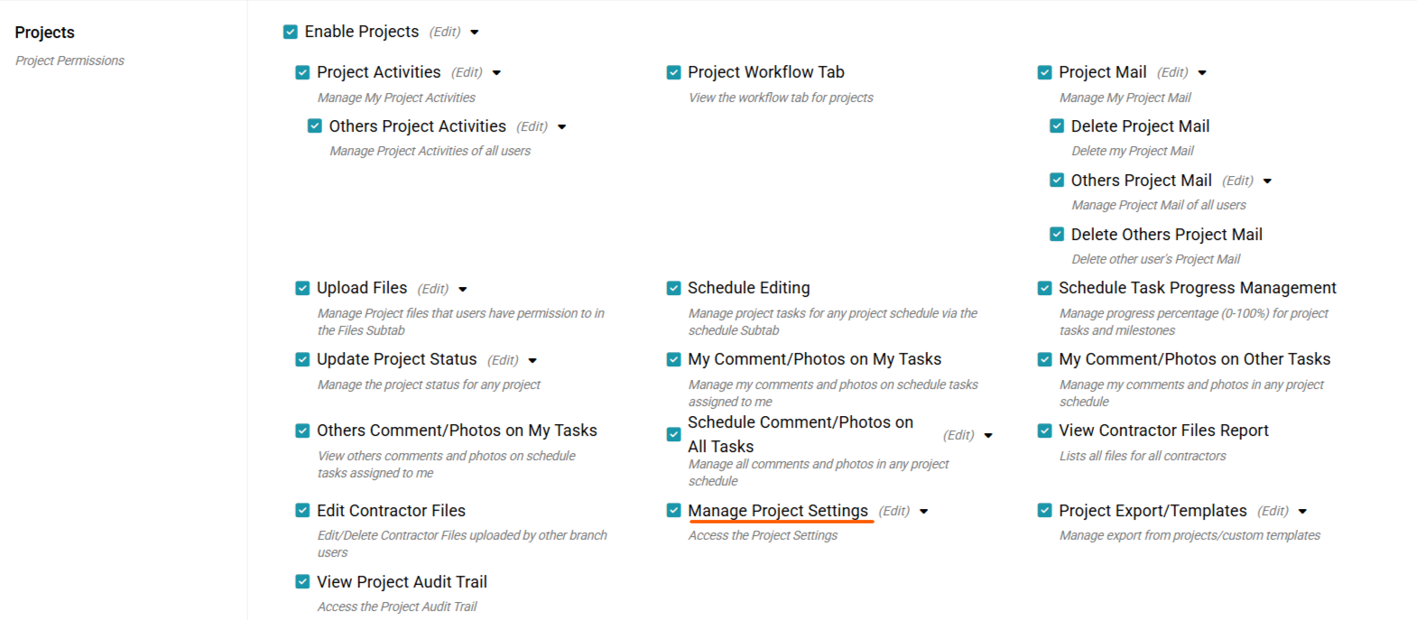Expand Manage Project Settings dropdown arrow
This screenshot has height=620, width=1417.
click(924, 512)
